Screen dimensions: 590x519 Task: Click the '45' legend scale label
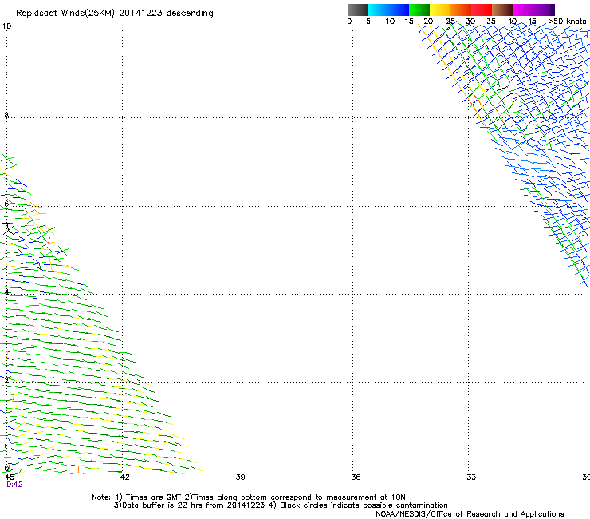pyautogui.click(x=532, y=22)
